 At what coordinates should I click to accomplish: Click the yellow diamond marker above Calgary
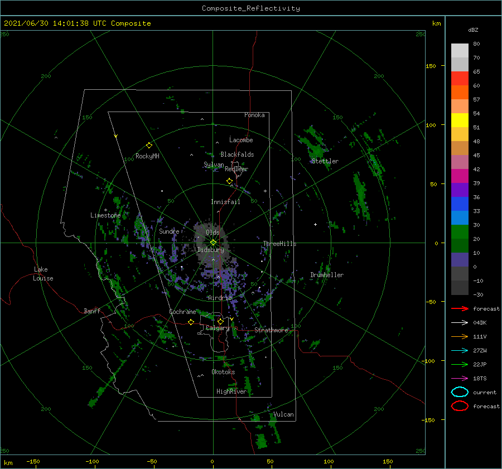tap(220, 321)
